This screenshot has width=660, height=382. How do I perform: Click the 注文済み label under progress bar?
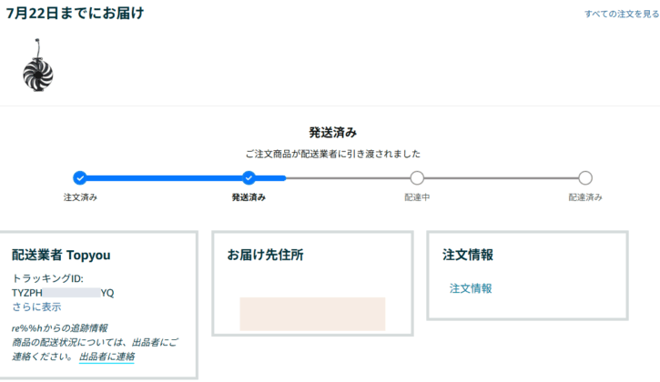point(79,197)
